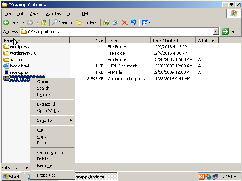Viewport: 242px width, 181px height.
Task: Click the Copy To folder icon
Action: pos(116,23)
